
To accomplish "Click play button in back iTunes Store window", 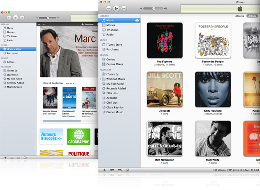I will [x=16, y=17].
